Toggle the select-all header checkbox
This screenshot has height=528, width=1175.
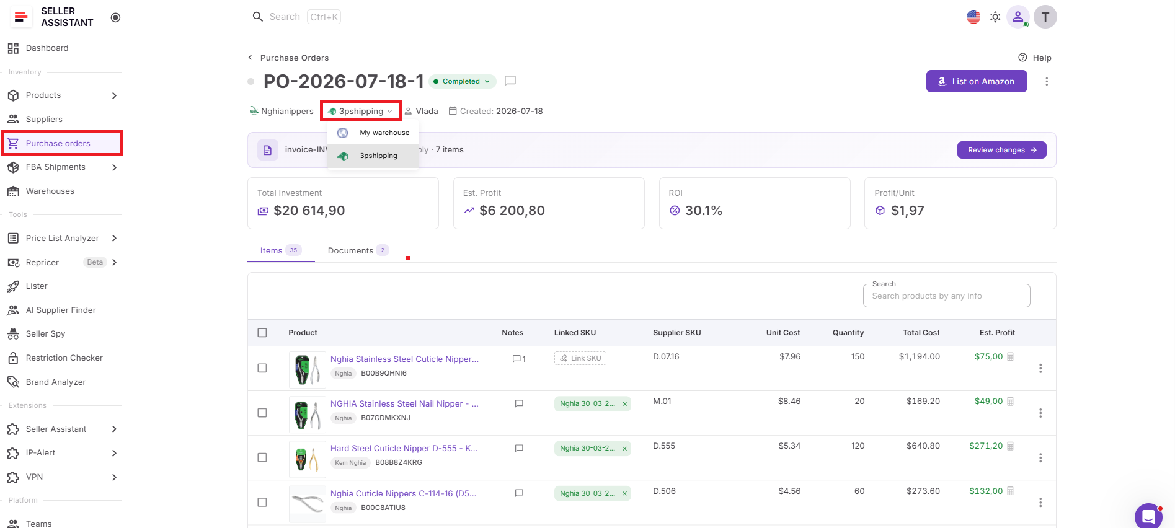pos(262,333)
